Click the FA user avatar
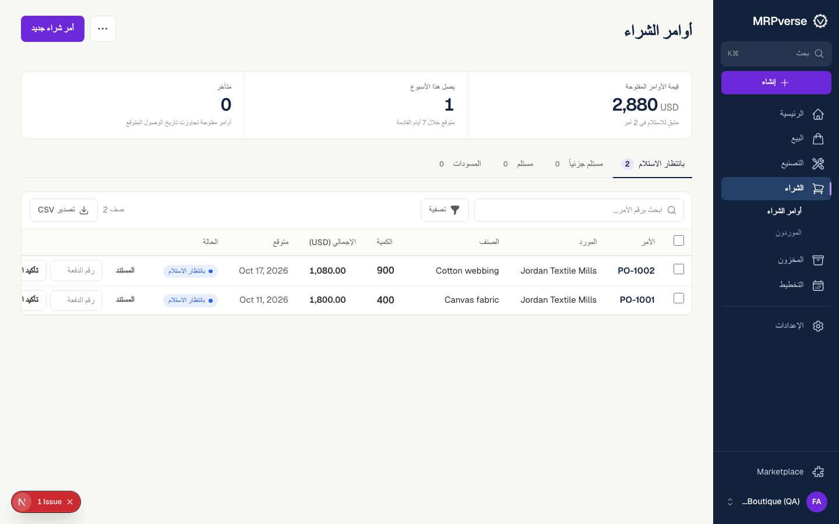Image resolution: width=839 pixels, height=524 pixels. 817,501
